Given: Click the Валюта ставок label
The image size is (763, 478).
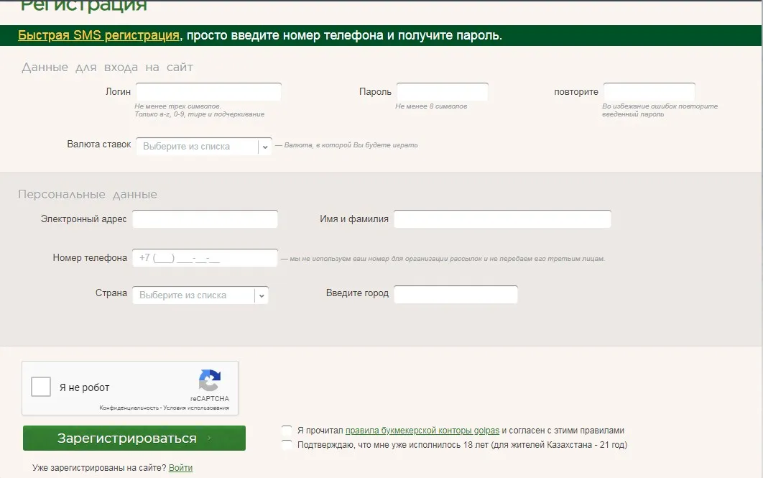Looking at the screenshot, I should click(99, 144).
